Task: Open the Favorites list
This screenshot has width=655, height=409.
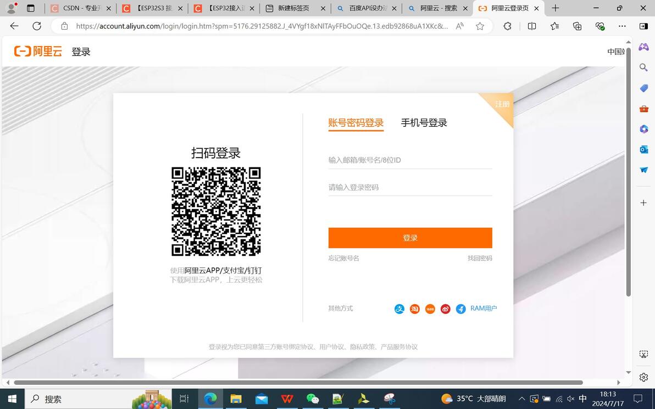Action: [554, 26]
